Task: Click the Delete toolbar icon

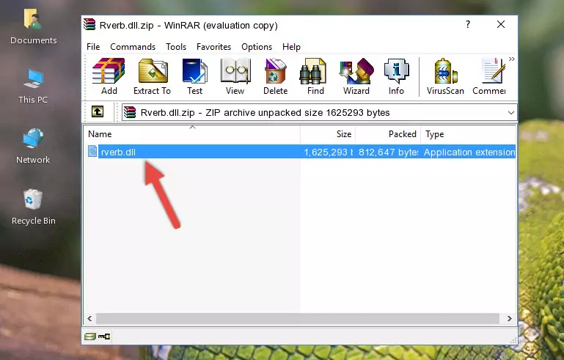Action: point(276,76)
